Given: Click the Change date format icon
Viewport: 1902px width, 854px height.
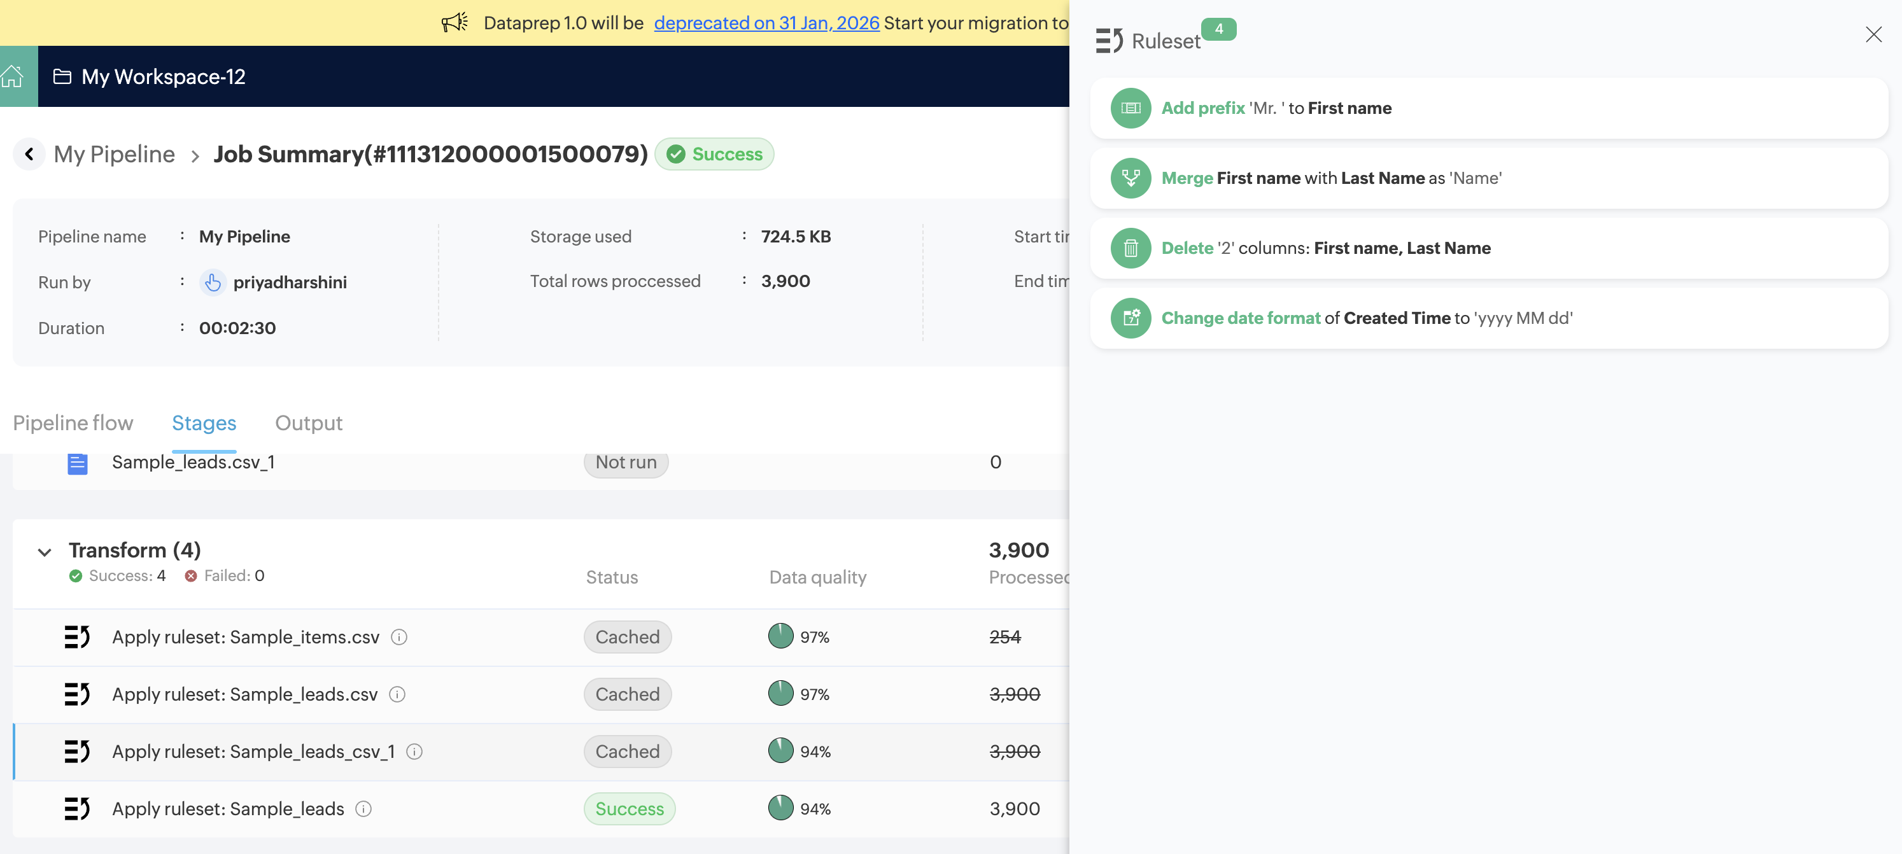Looking at the screenshot, I should coord(1130,318).
